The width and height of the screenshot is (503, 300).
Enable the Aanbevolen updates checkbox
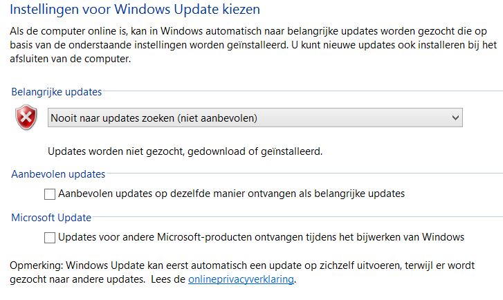[50, 194]
